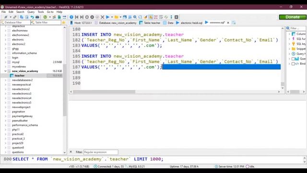Click the disconnect plug icon
The image size is (307, 173).
15,17
